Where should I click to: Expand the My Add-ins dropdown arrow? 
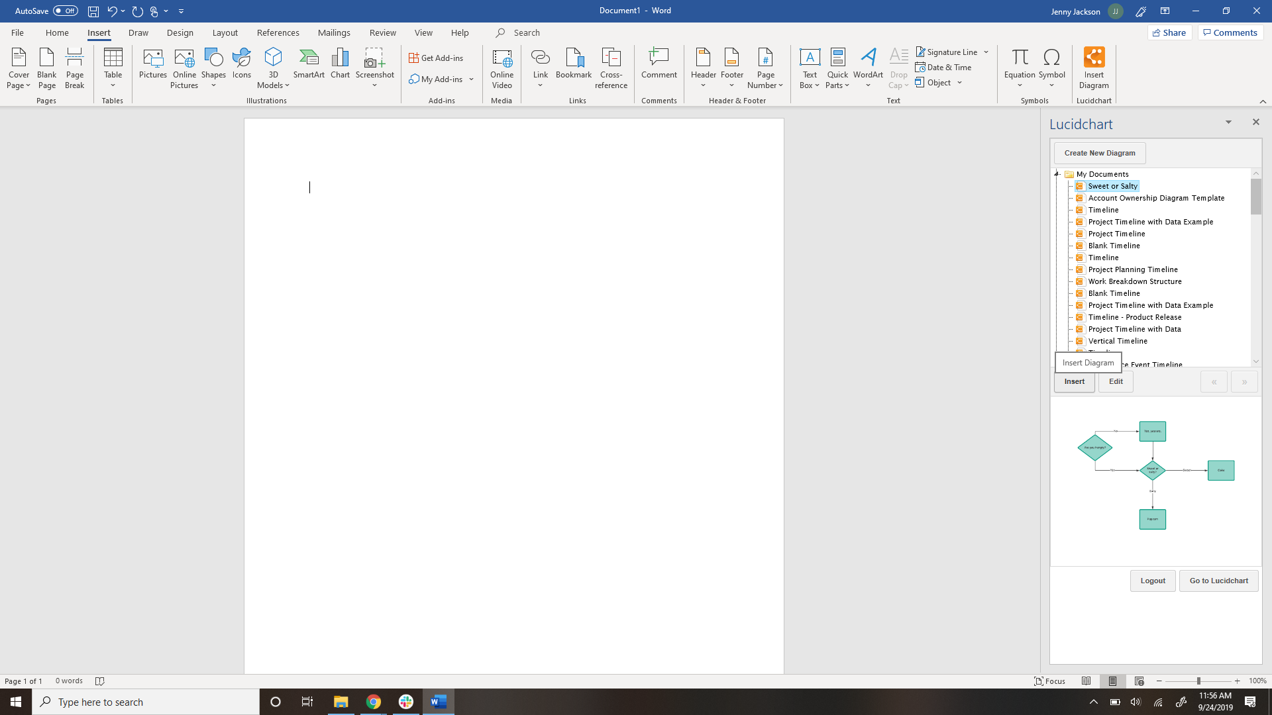point(471,79)
